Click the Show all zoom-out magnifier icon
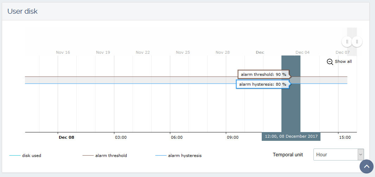The height and width of the screenshot is (177, 375). click(330, 62)
